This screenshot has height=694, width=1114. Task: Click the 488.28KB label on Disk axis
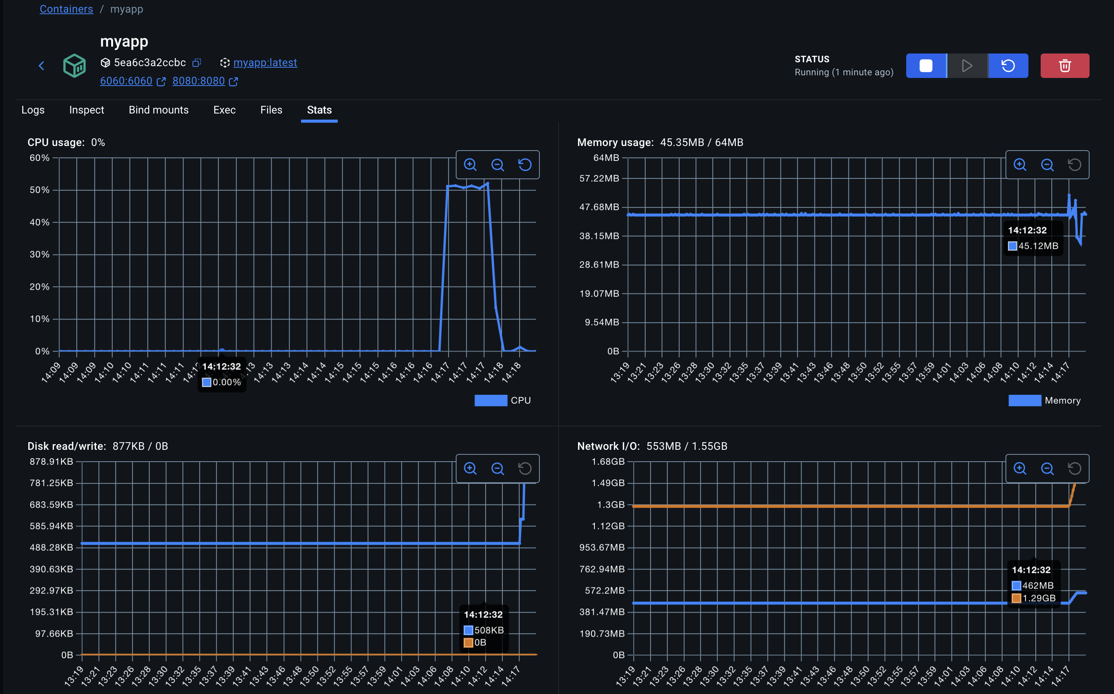(x=52, y=548)
